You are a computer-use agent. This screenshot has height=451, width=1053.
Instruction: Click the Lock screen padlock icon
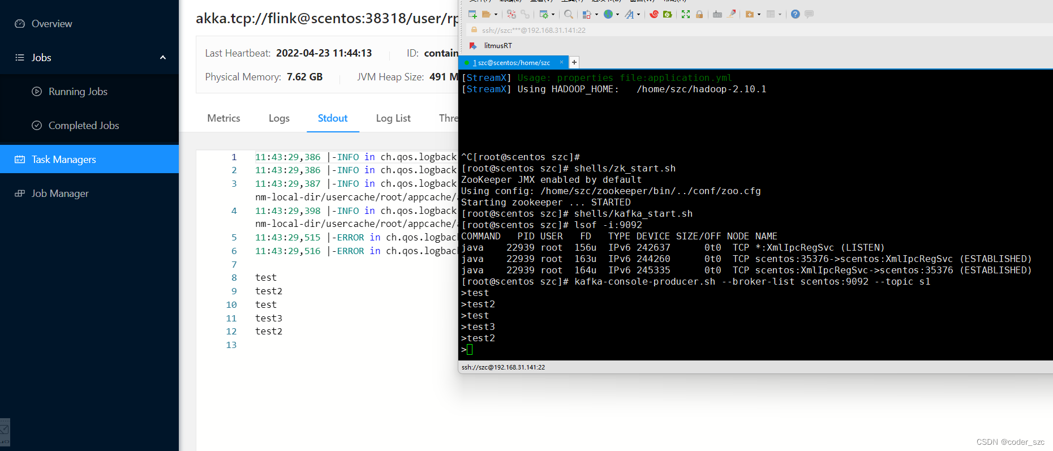tap(699, 14)
